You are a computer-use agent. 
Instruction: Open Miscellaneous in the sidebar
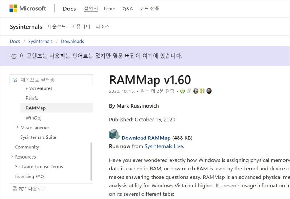pos(35,127)
